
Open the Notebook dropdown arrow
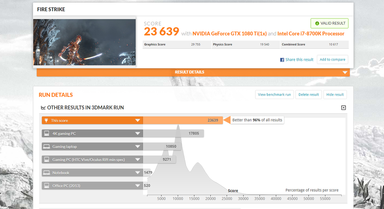coord(138,173)
